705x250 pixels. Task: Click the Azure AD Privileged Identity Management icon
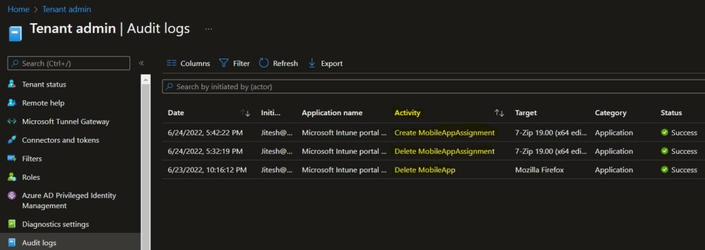click(12, 196)
